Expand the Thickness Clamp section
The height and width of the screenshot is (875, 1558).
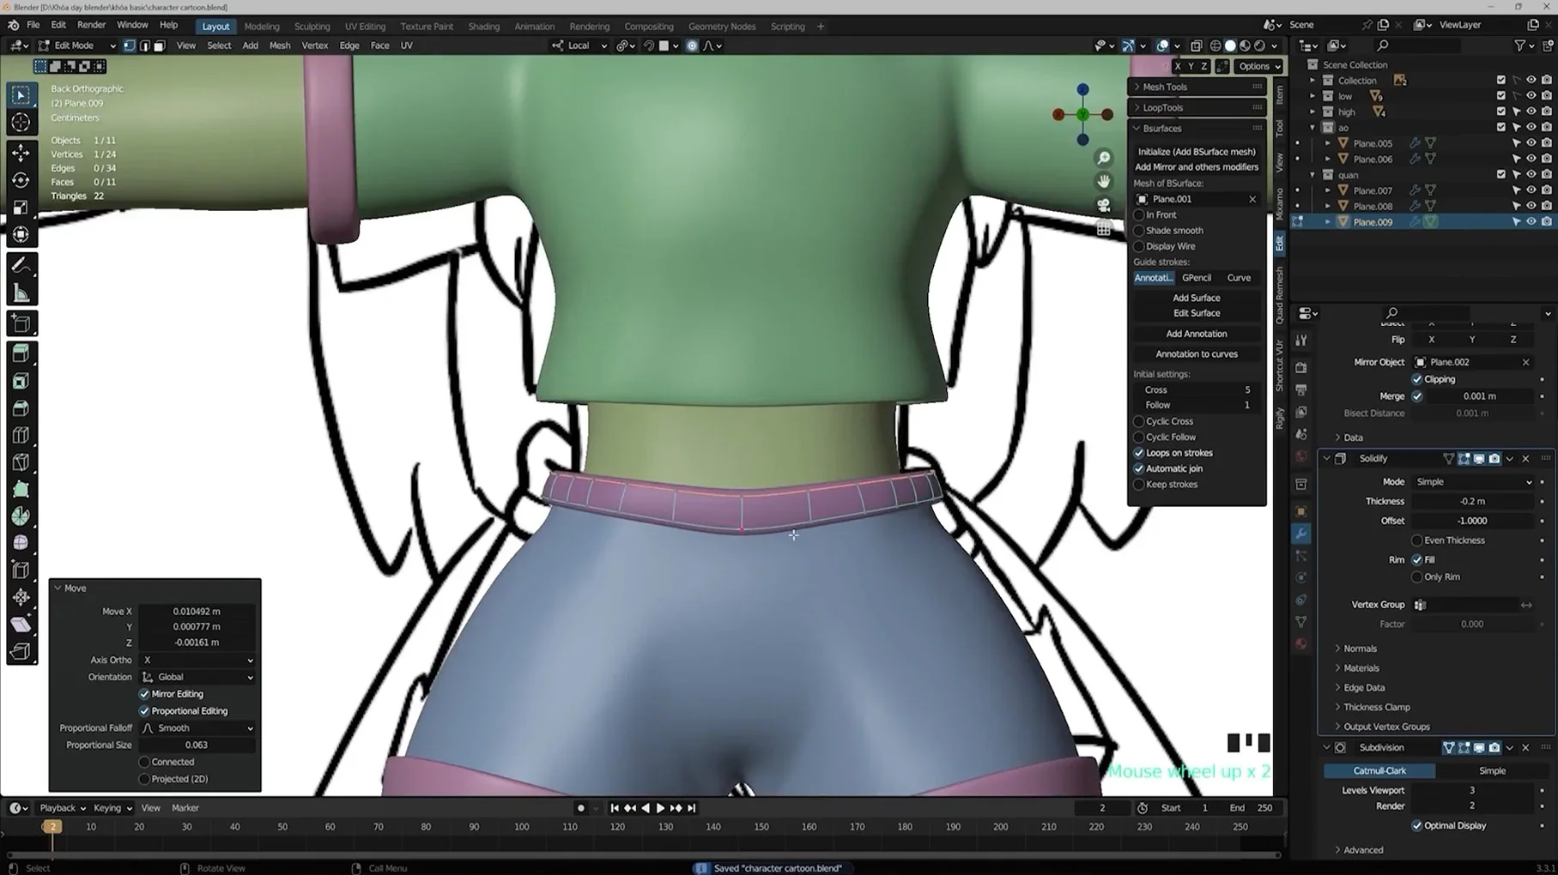pos(1376,707)
